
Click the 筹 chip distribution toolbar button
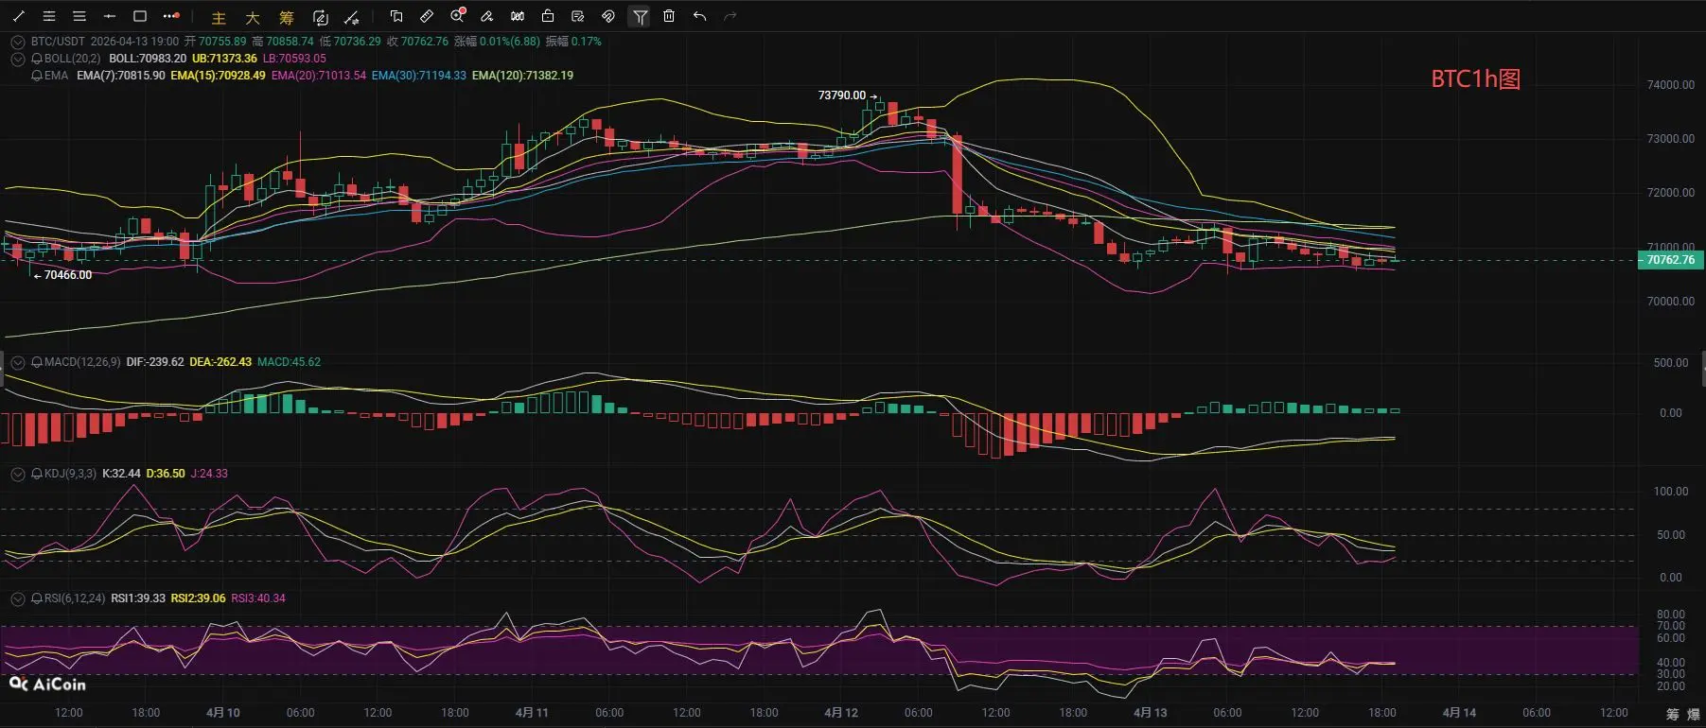(287, 17)
